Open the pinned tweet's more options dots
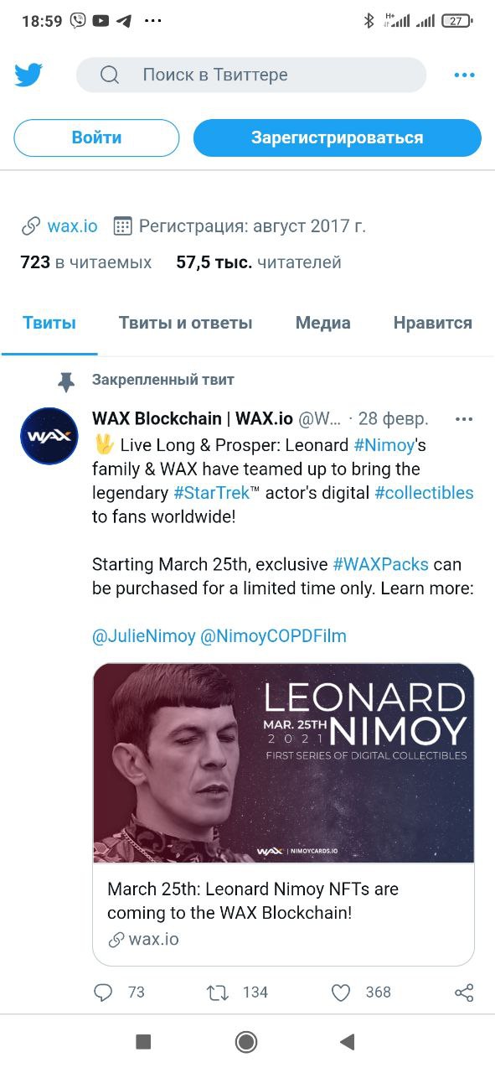This screenshot has width=495, height=1073. pyautogui.click(x=463, y=418)
